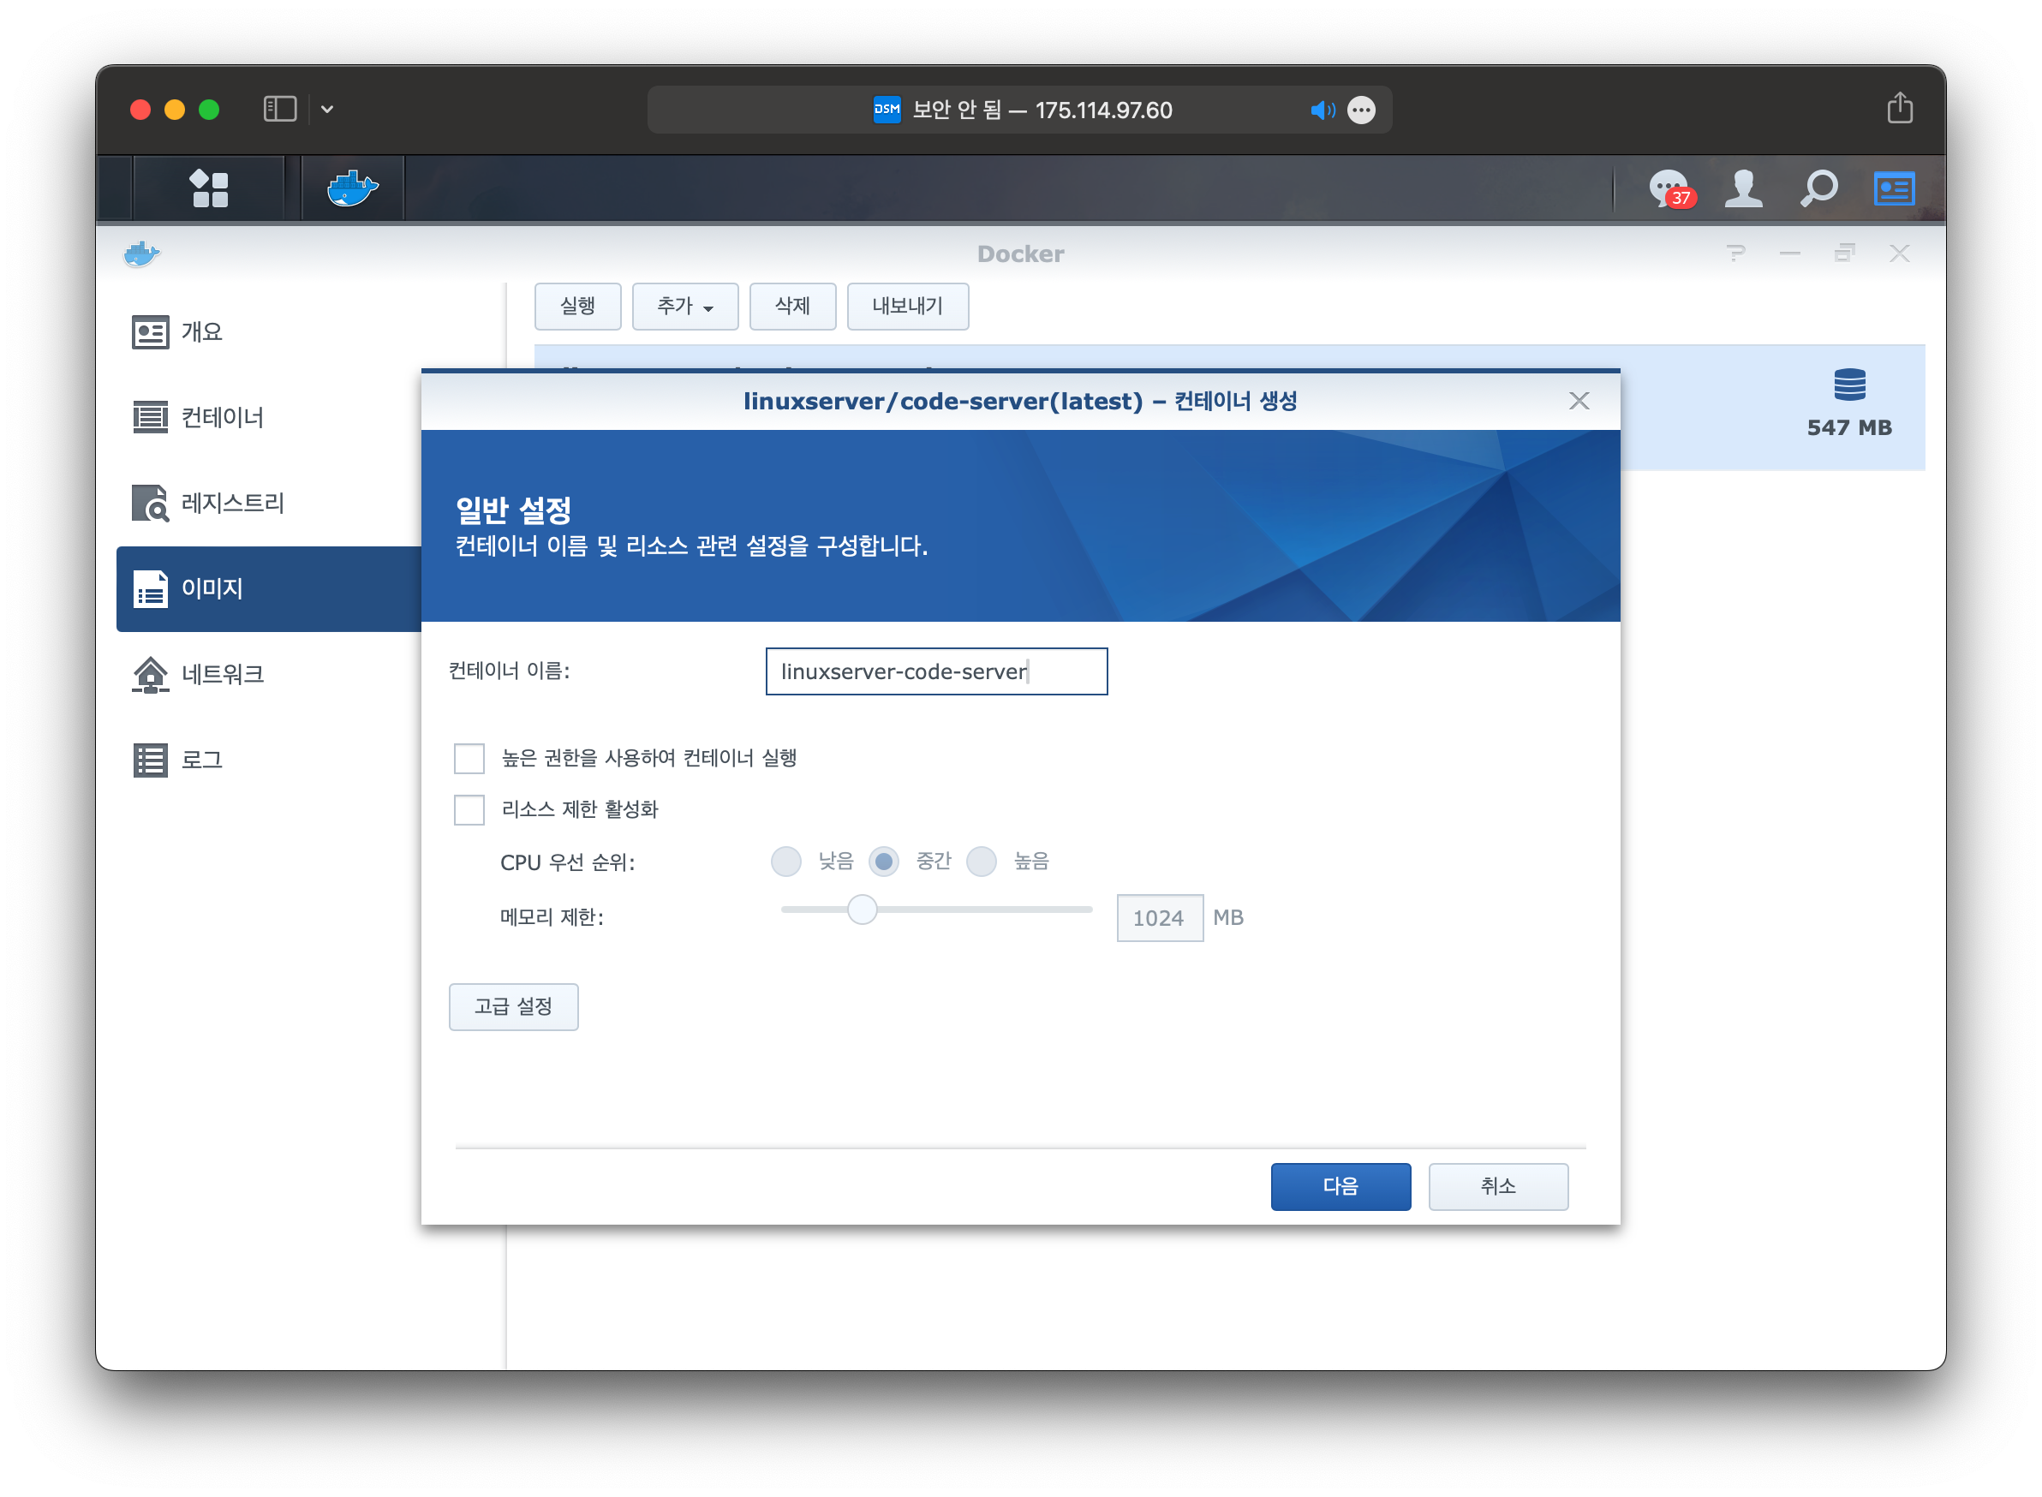Viewport: 2042px width, 1497px height.
Task: Click the 삭제 delete button
Action: [792, 307]
